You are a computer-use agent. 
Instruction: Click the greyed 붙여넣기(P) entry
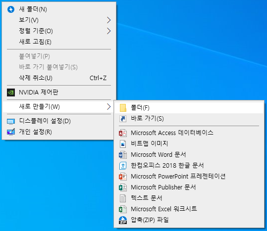pos(59,56)
